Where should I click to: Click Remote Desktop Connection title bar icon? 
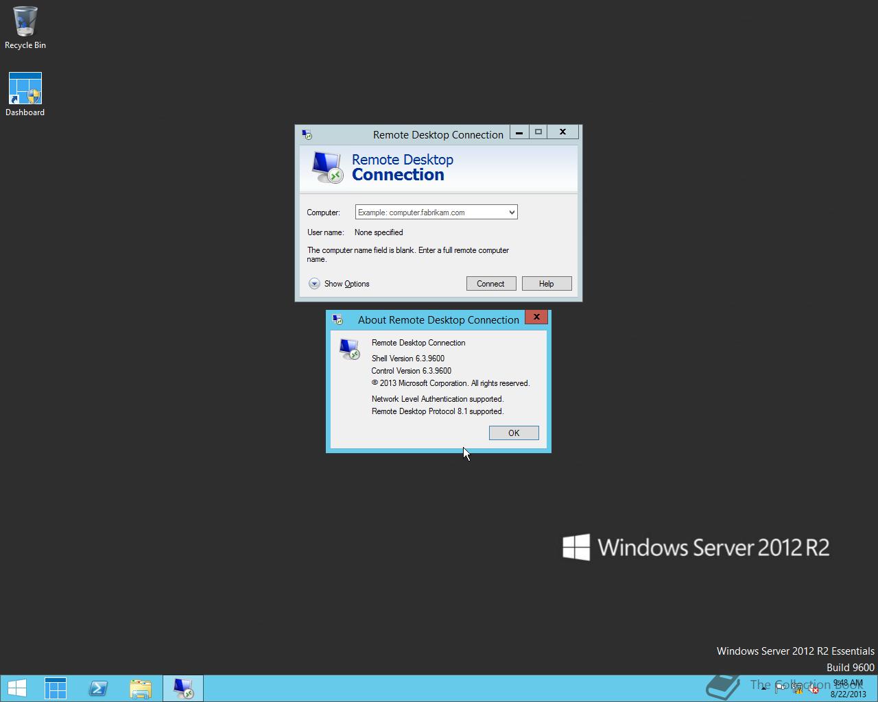307,134
